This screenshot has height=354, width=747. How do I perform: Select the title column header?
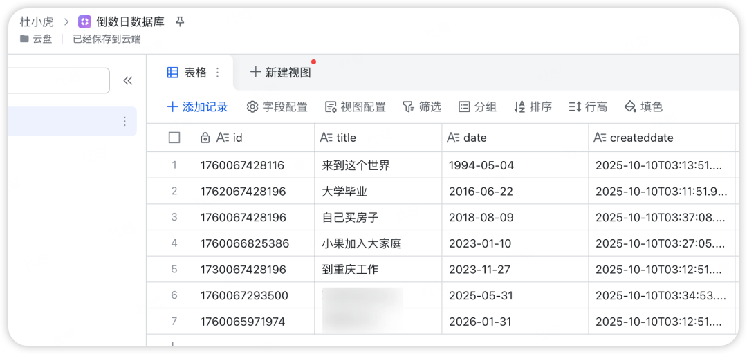tap(378, 138)
